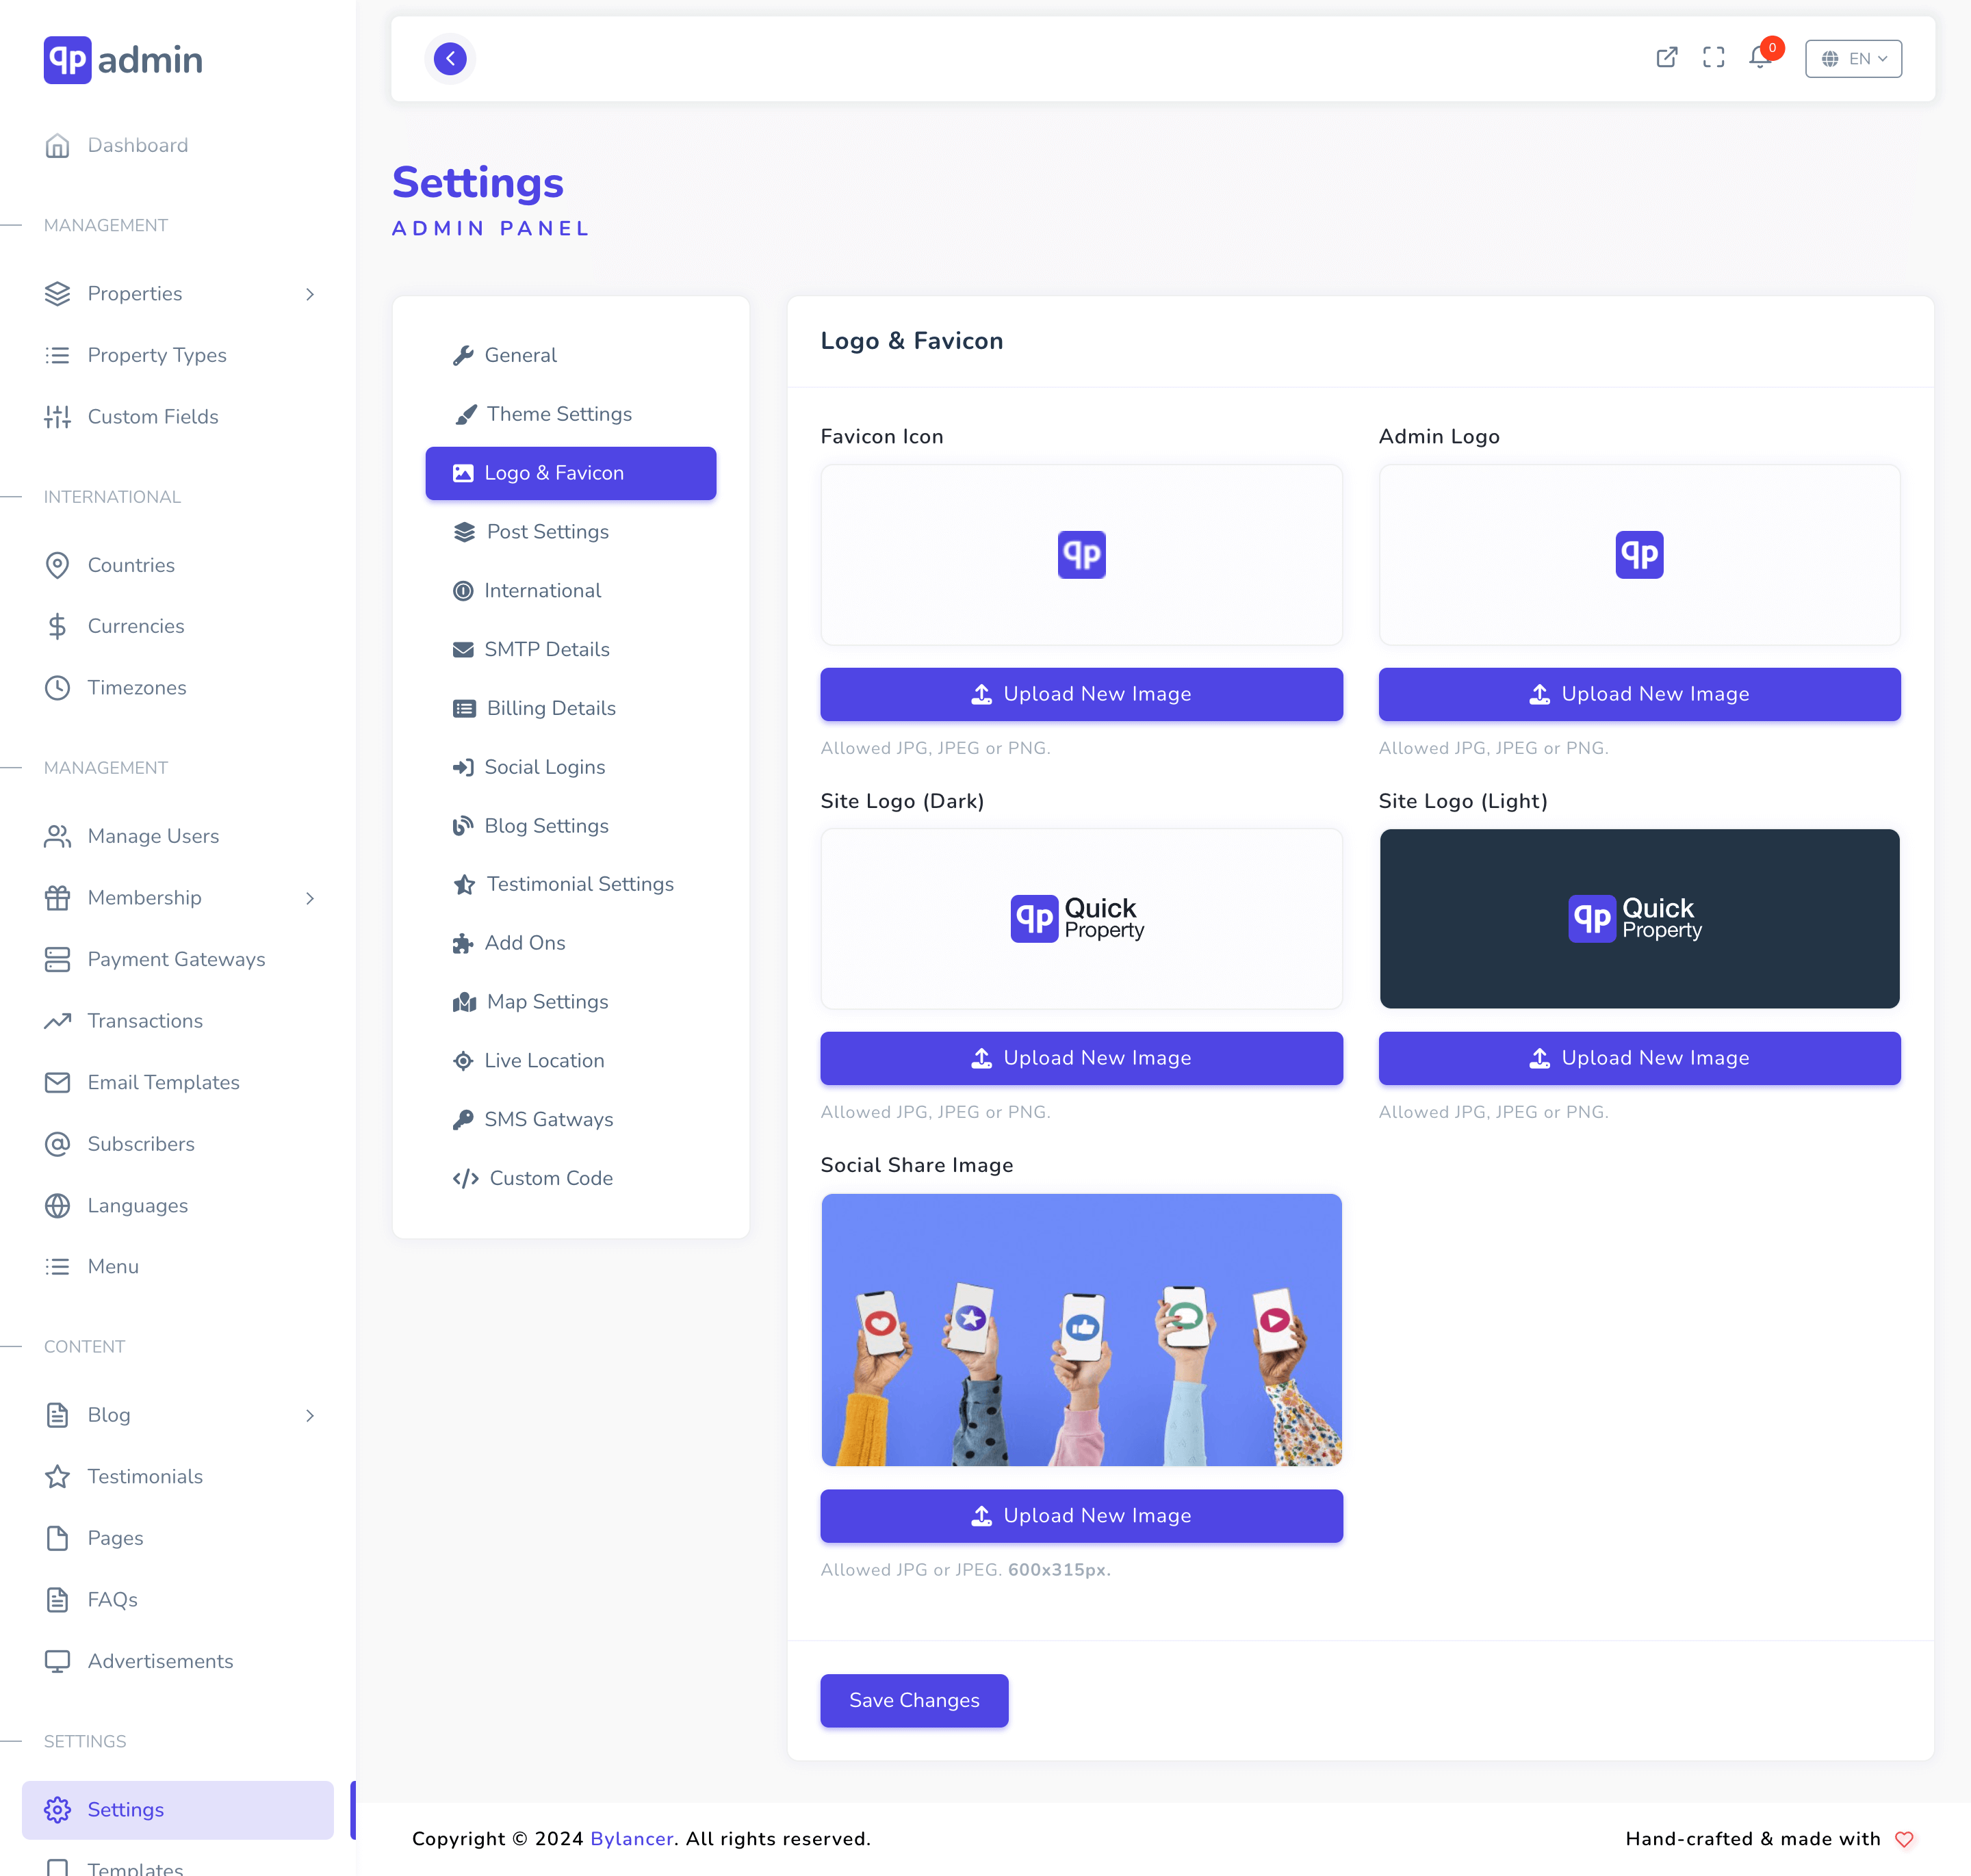The image size is (1971, 1876).
Task: Upload new Admin Logo image
Action: (x=1639, y=694)
